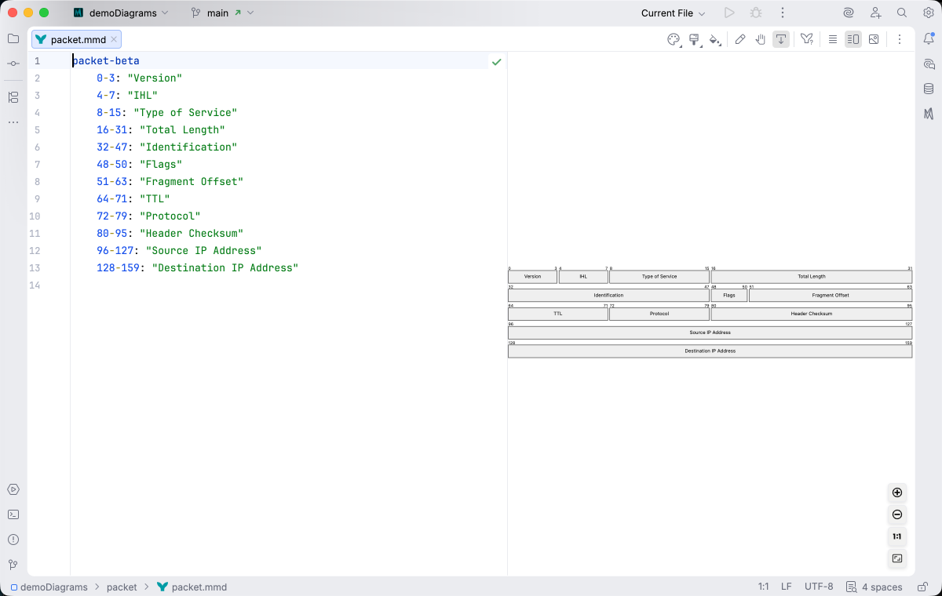Open the Git tool window
942x596 pixels.
click(13, 565)
